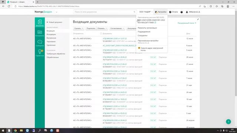Open the УПД document dated 12.07.22
237x133 pixels.
pos(115,38)
